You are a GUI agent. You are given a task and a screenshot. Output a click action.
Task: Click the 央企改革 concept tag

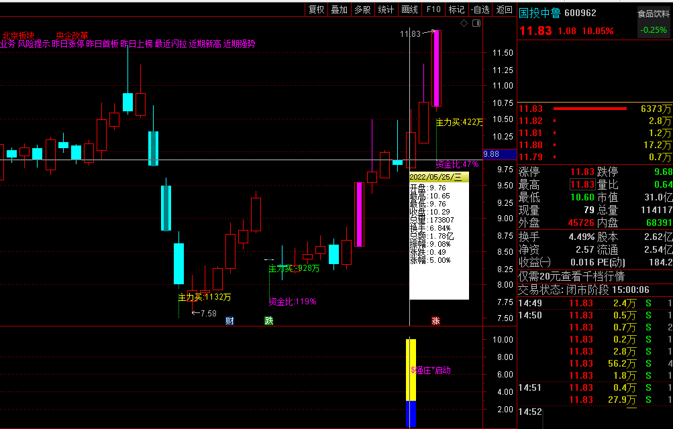72,36
